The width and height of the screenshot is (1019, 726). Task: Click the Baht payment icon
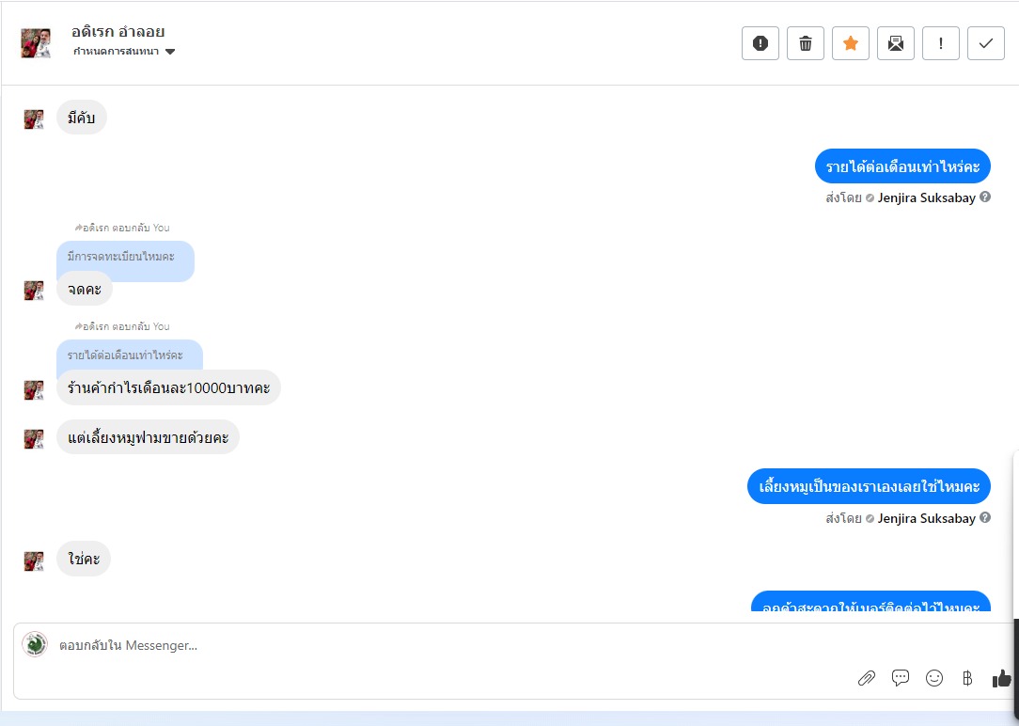point(967,679)
